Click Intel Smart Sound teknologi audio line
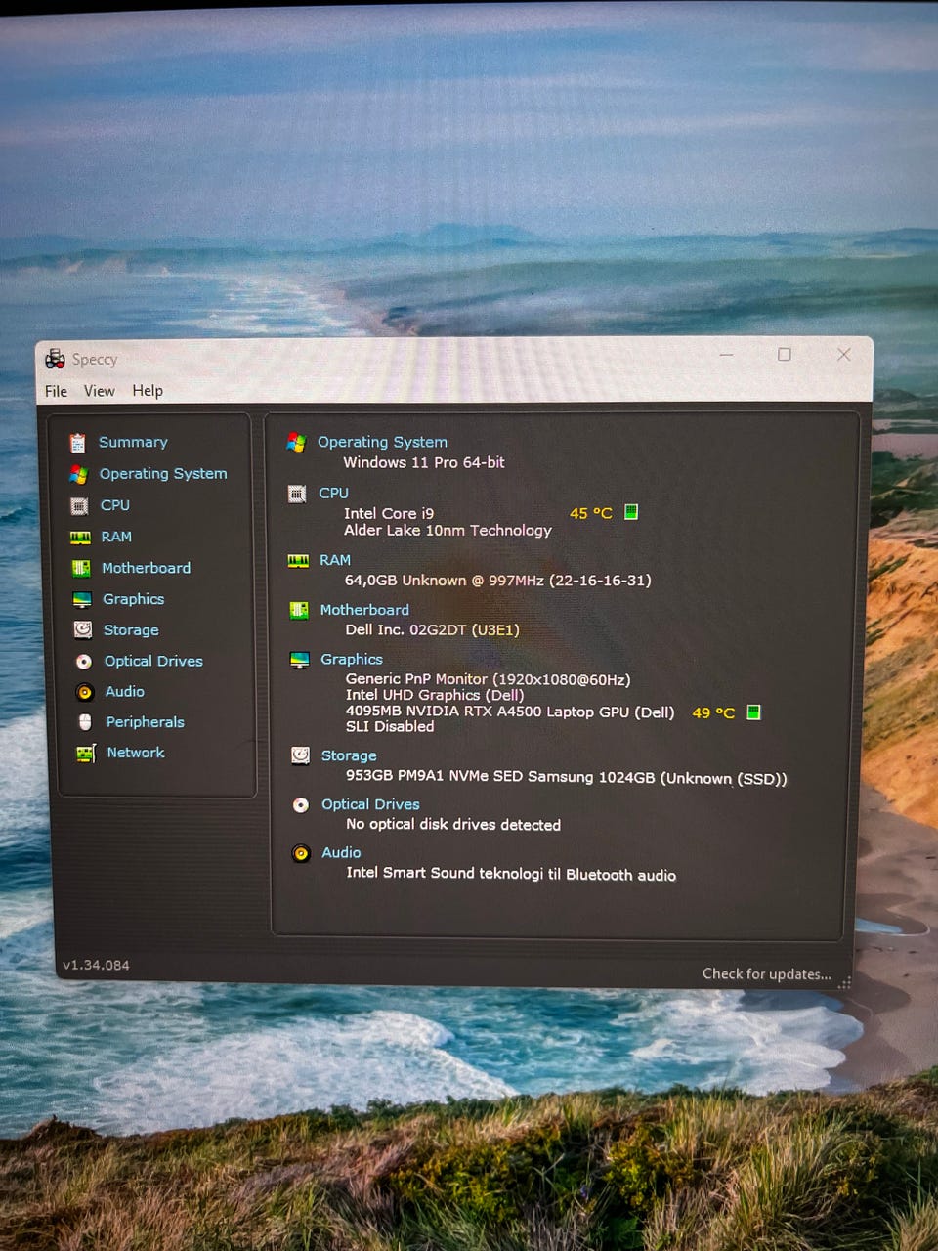The width and height of the screenshot is (938, 1251). pyautogui.click(x=511, y=873)
